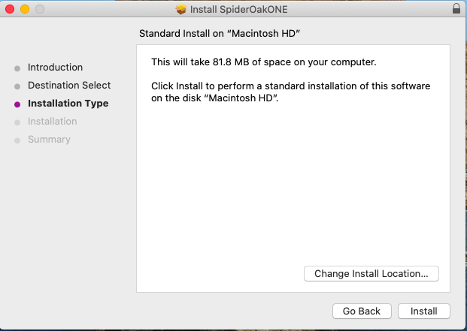Click the dimmed bullet next to Summary

[x=17, y=140]
